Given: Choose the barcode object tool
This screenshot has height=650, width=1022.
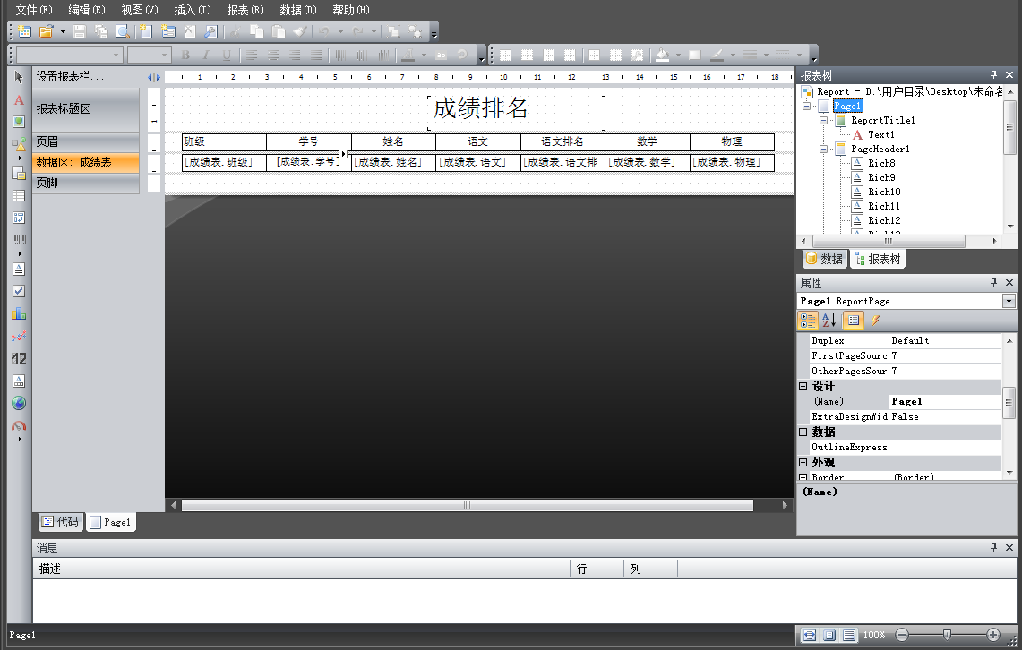Looking at the screenshot, I should click(19, 240).
